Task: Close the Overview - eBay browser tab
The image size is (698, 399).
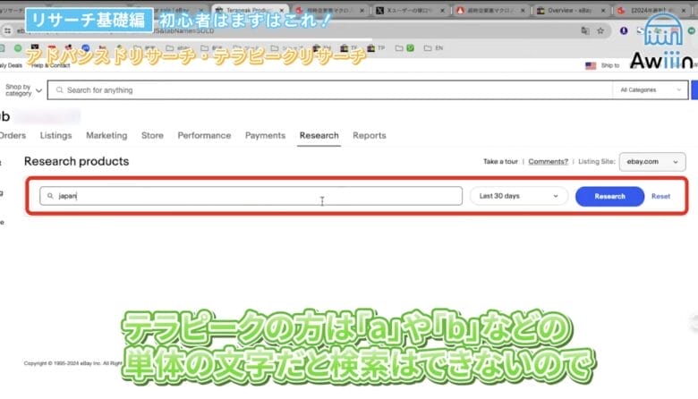Action: pyautogui.click(x=603, y=10)
